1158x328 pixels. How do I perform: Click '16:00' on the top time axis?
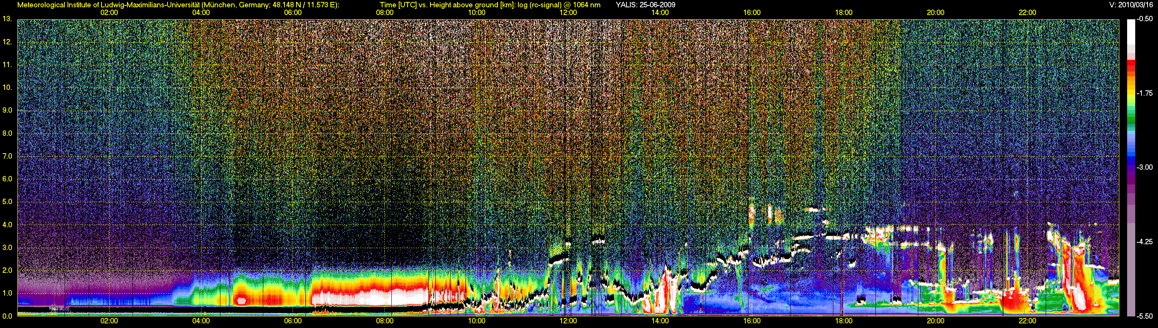tap(752, 13)
